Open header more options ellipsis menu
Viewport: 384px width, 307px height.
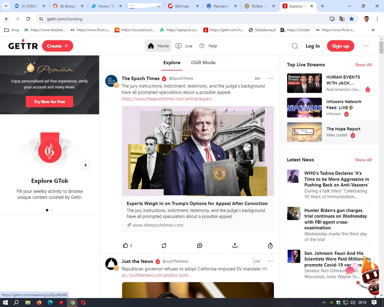point(366,46)
